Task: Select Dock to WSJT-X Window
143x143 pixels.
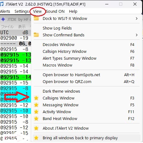Action: click(86, 19)
